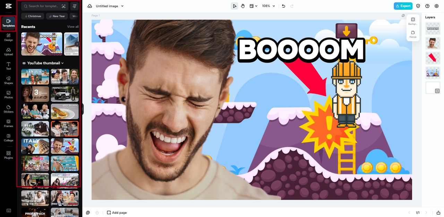Open the help question mark icon
444x217 pixels.
427,6
